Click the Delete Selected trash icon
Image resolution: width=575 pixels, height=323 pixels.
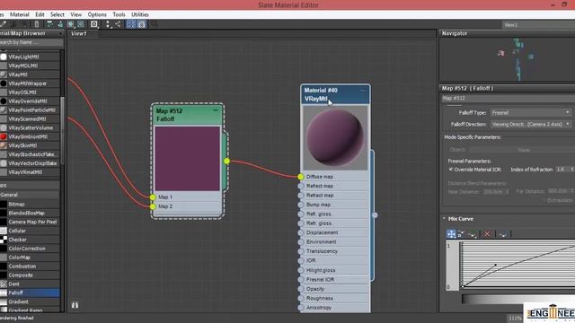(x=37, y=24)
